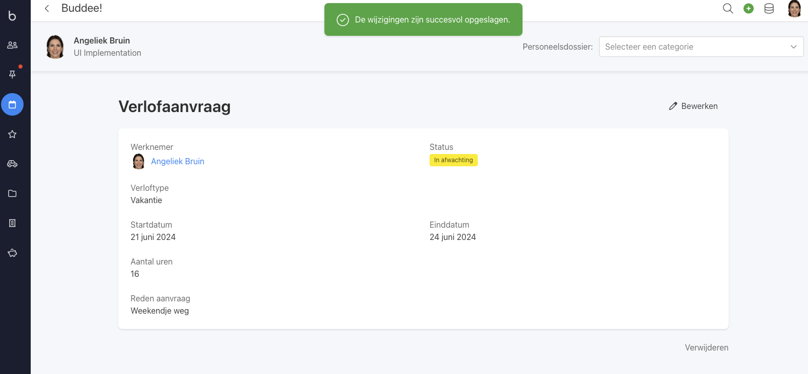Click the Aantal uren value '16'
The width and height of the screenshot is (808, 374).
135,274
